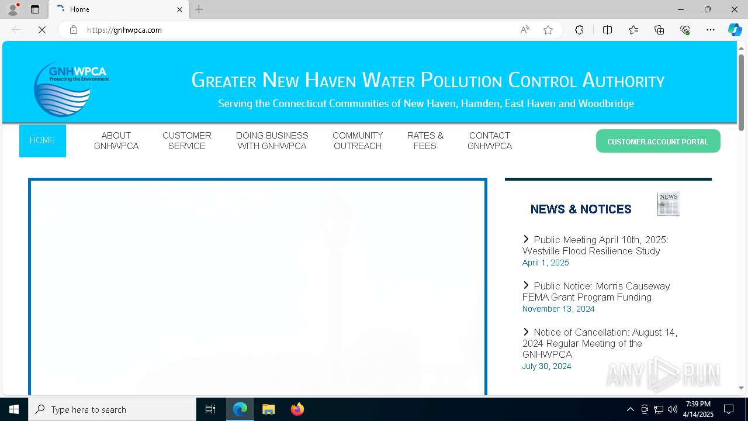Click the Greater New Haven site title
748x421 pixels.
point(428,80)
